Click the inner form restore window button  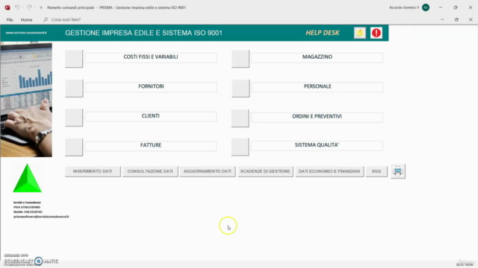coord(456,19)
